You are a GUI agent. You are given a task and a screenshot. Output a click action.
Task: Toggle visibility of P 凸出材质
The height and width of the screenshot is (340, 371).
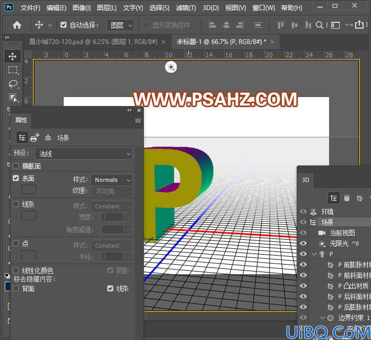(303, 285)
